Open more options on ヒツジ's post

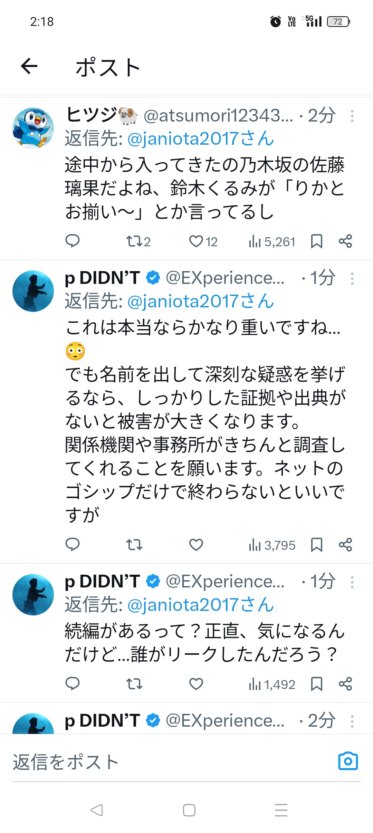(x=352, y=116)
